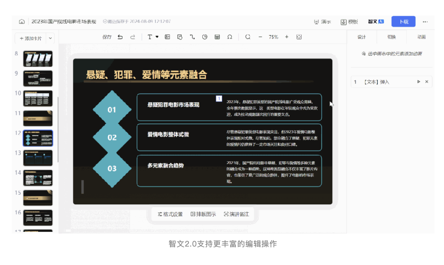The height and width of the screenshot is (265, 444).
Task: Click the document title 2023年国产院线电影市场表现
Action: [64, 21]
